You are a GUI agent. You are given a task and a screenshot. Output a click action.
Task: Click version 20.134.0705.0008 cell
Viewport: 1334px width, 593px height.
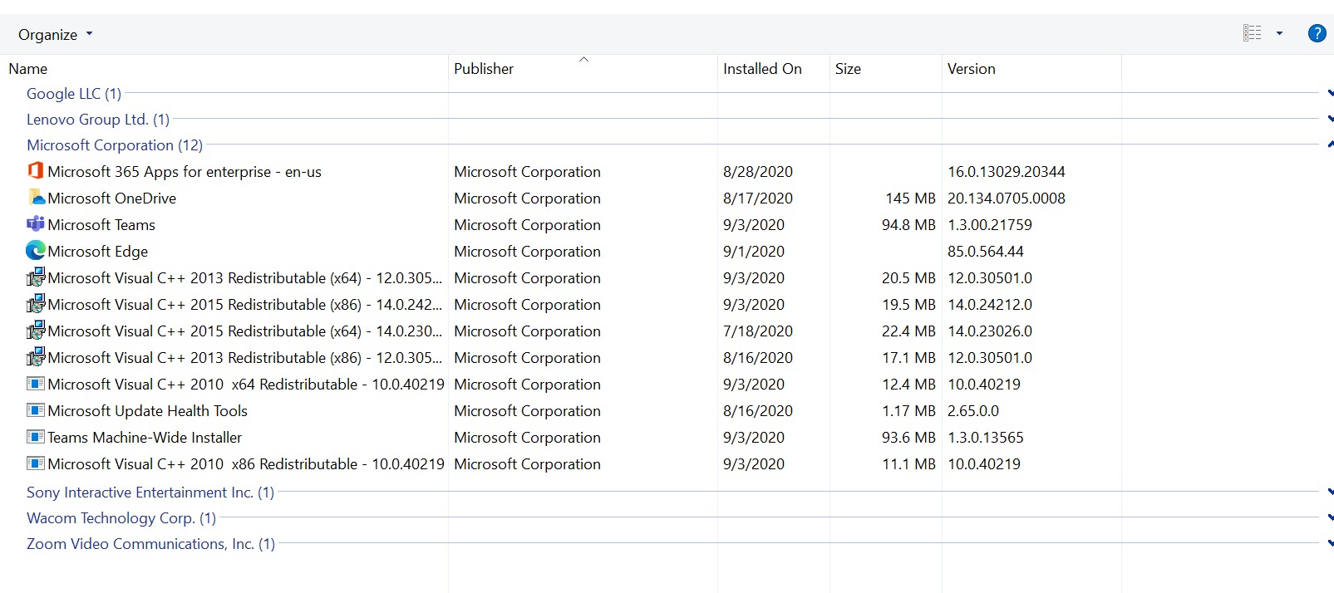(x=1007, y=198)
